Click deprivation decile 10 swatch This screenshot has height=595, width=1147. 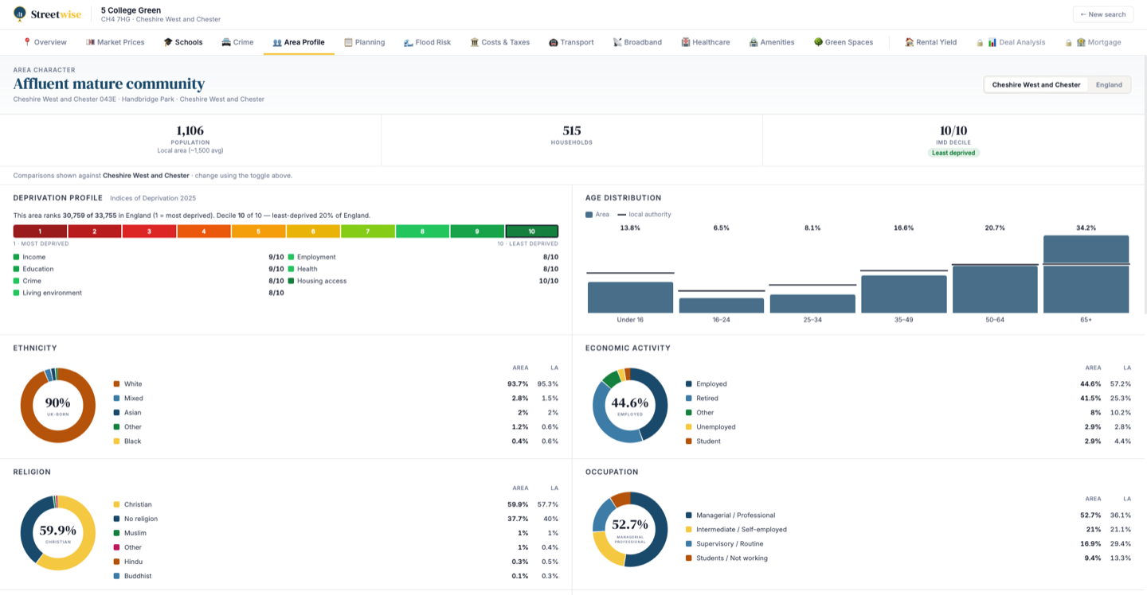pyautogui.click(x=531, y=231)
